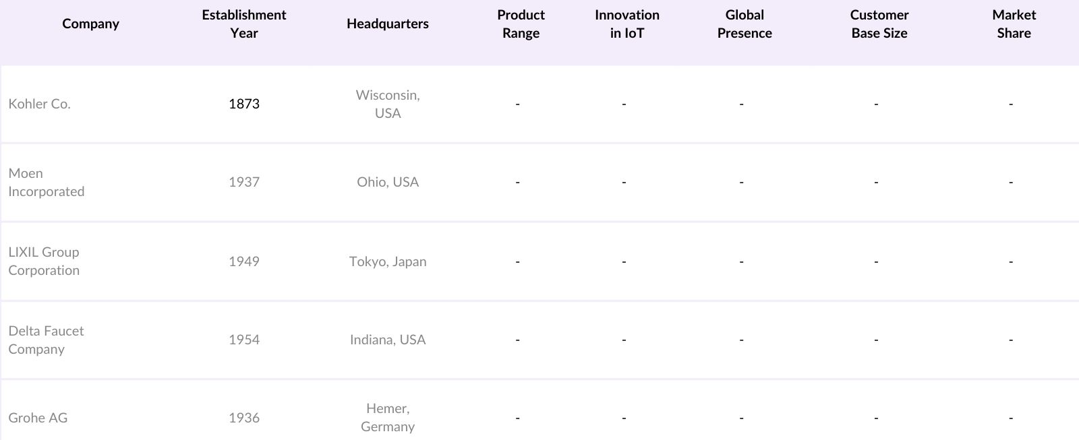Image resolution: width=1079 pixels, height=440 pixels.
Task: Select the Innovation in IoT header
Action: [x=626, y=24]
